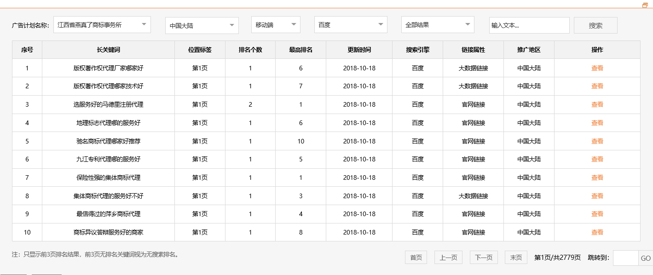This screenshot has height=275, width=653.
Task: Click the restore window icon at top right
Action: coord(644,6)
